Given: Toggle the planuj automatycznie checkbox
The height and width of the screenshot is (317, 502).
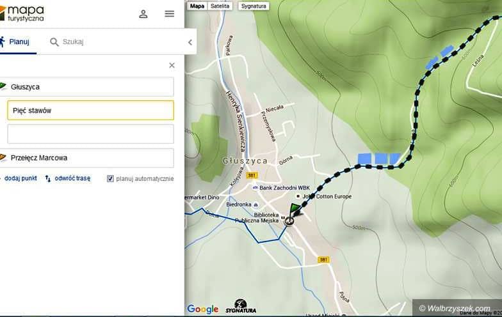Looking at the screenshot, I should coord(110,179).
